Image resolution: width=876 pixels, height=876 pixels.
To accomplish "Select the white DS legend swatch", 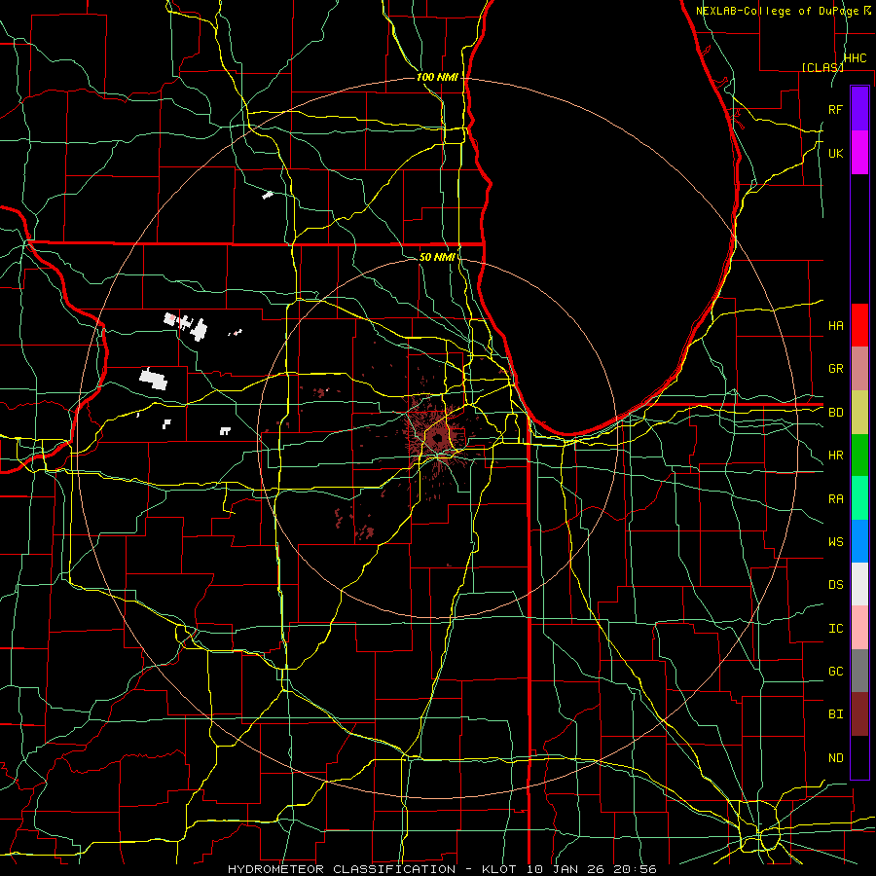I will [x=859, y=584].
